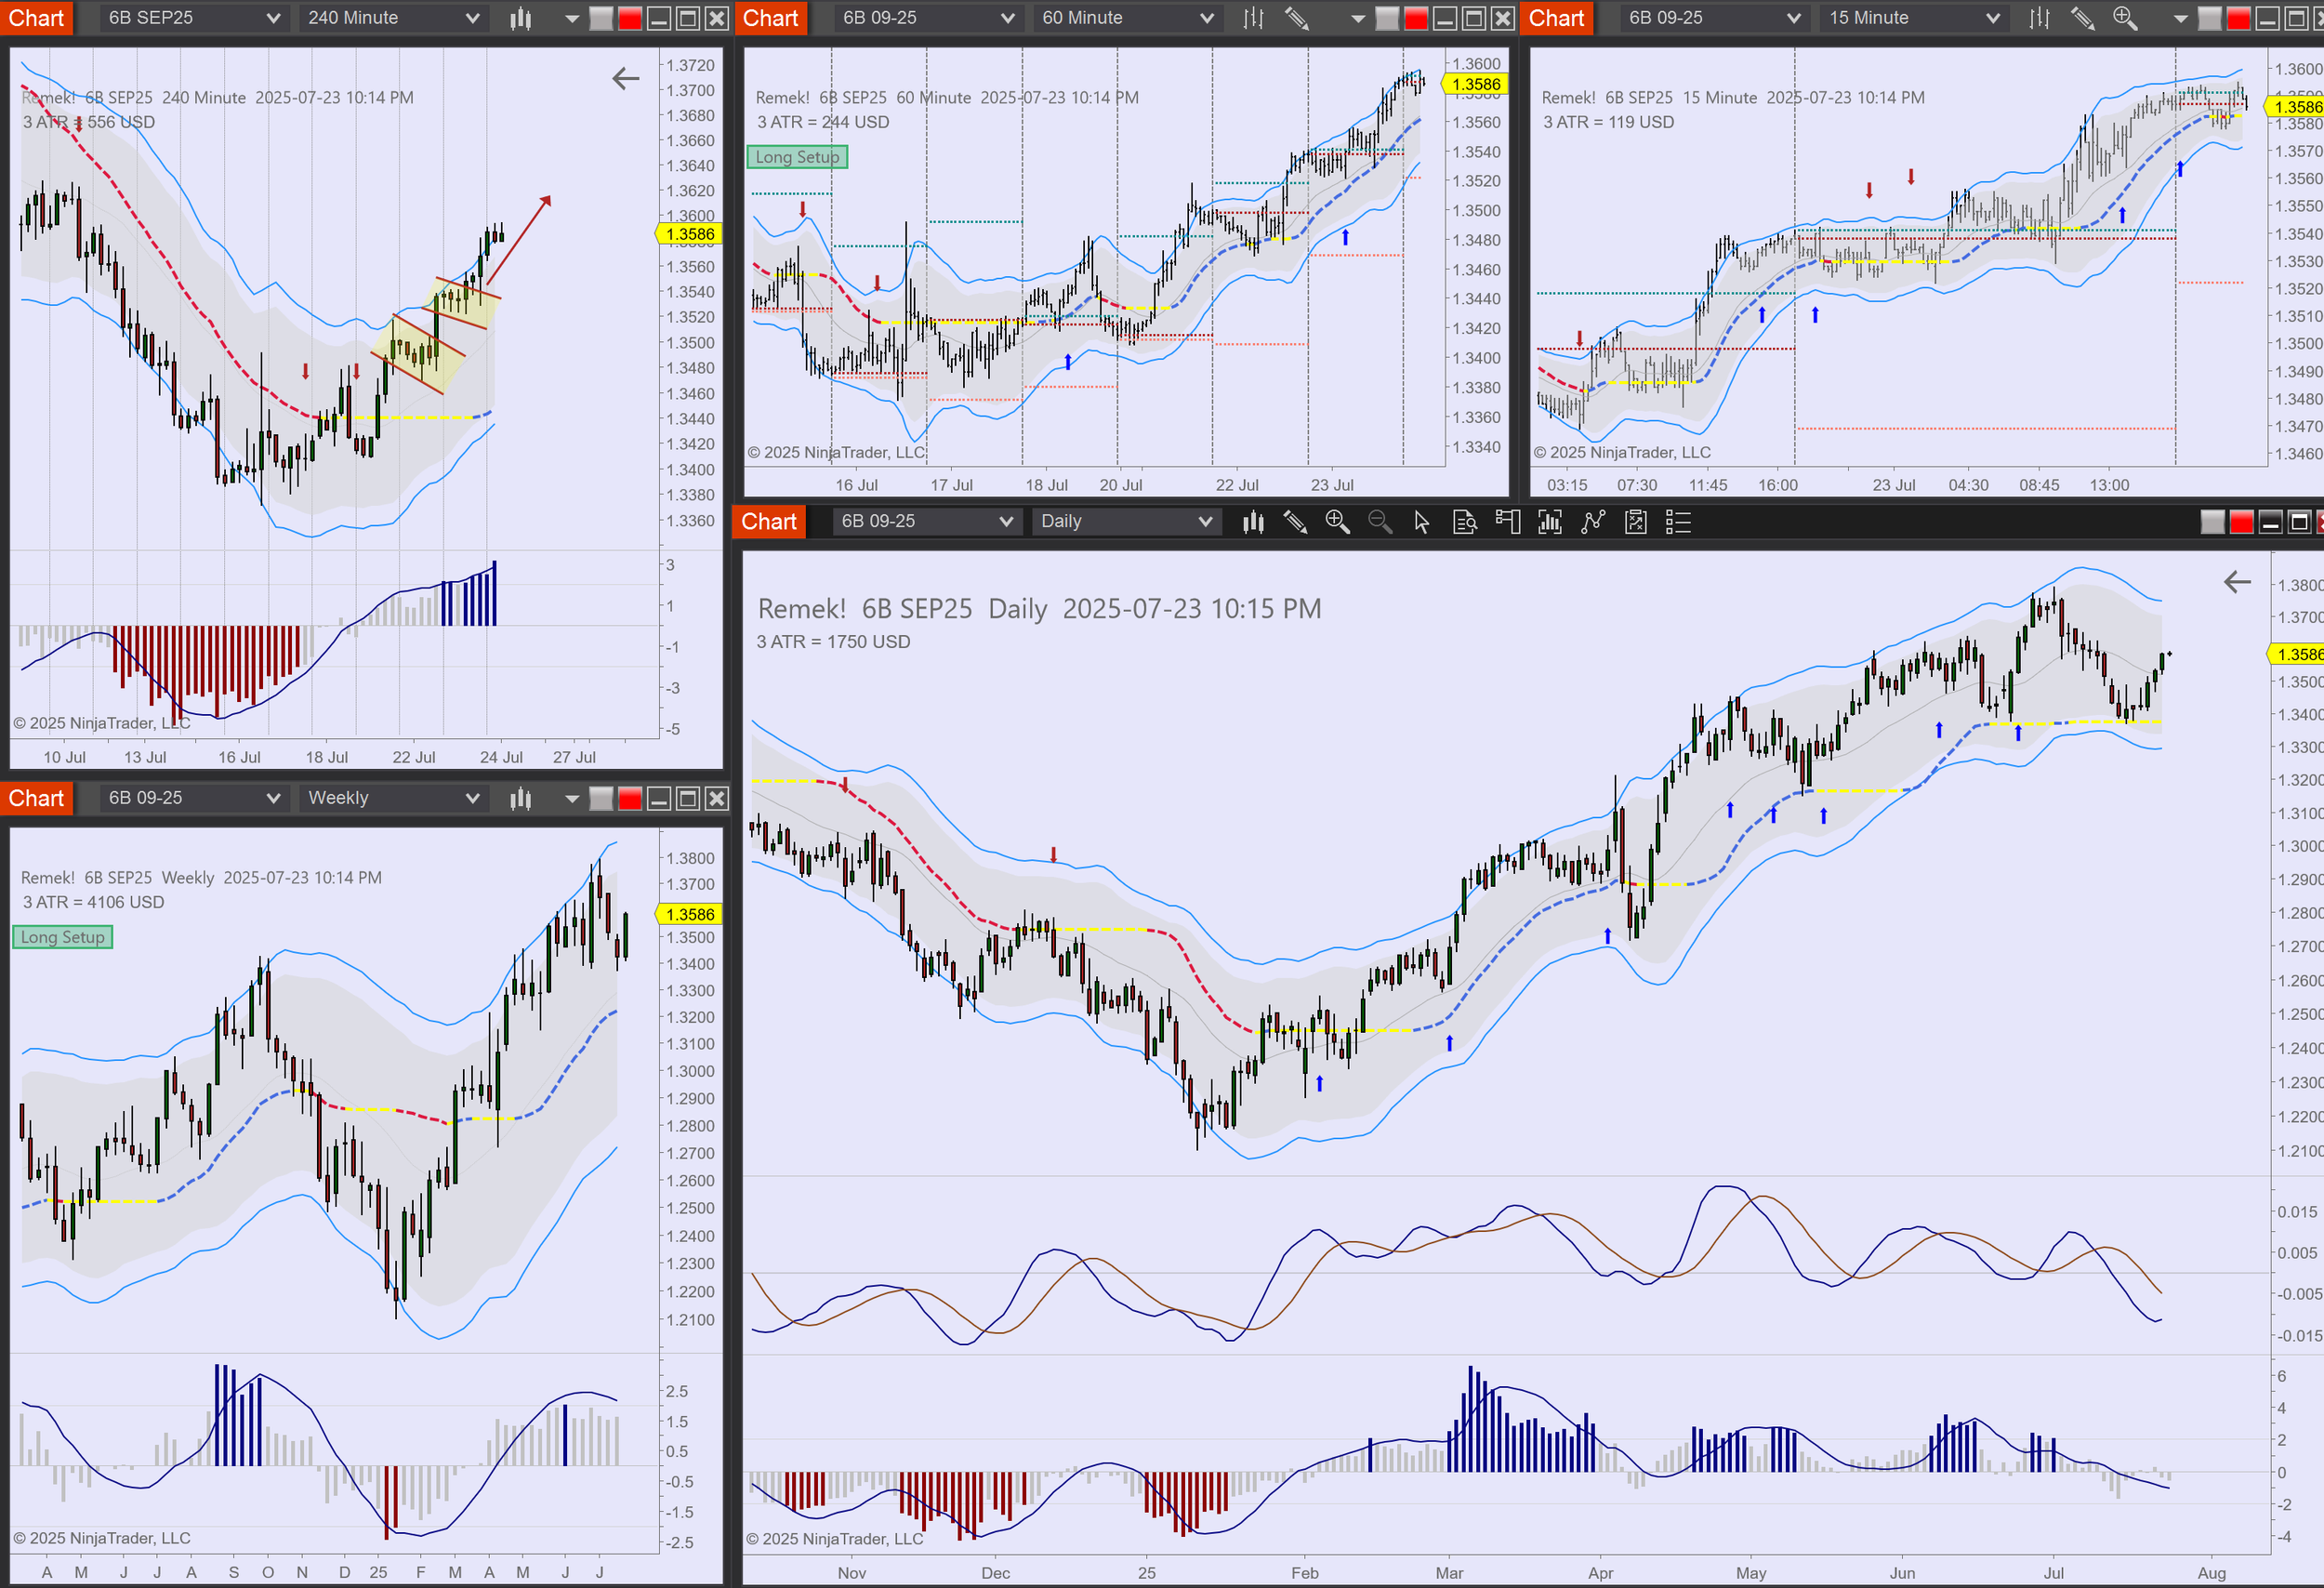Open 6B 09-25 instrument dropdown in Daily chart
Screen dimensions: 2324x1588
[1006, 522]
